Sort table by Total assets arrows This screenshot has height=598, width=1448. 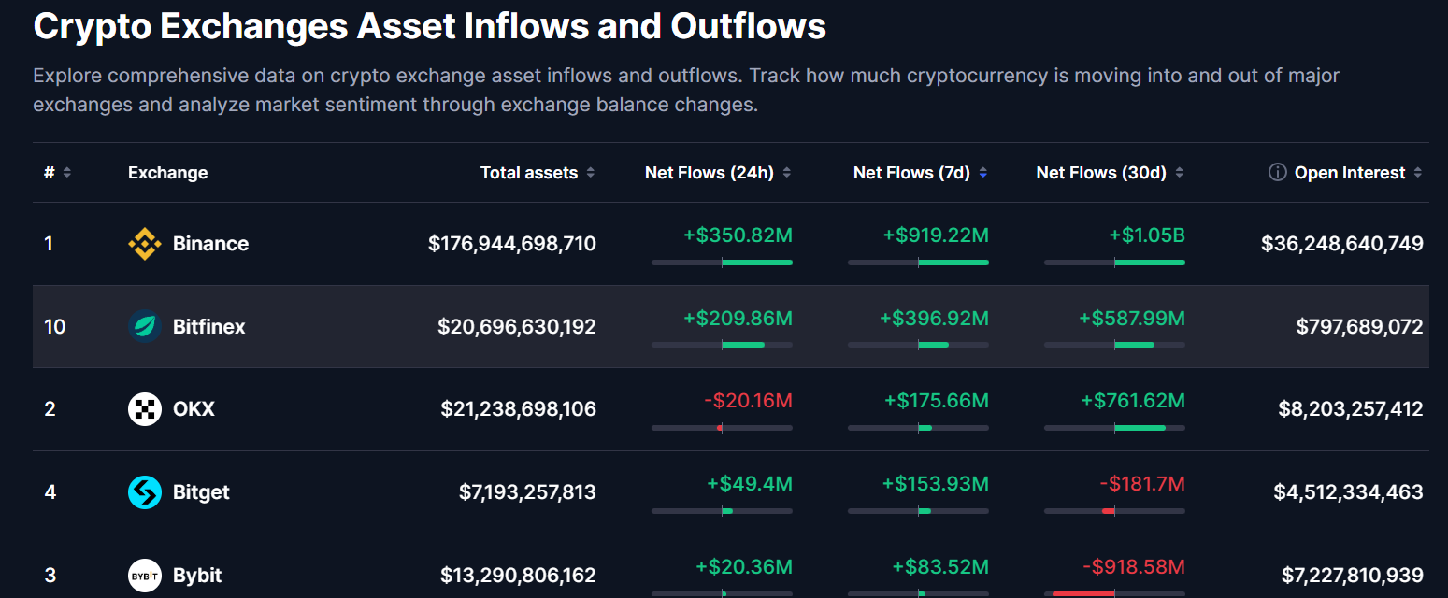(590, 173)
